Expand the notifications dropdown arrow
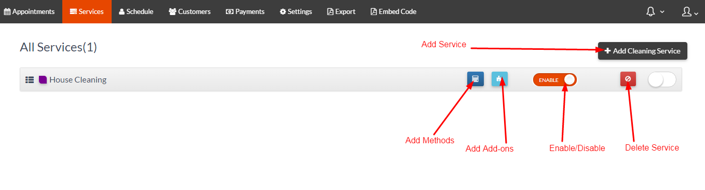 [662, 12]
